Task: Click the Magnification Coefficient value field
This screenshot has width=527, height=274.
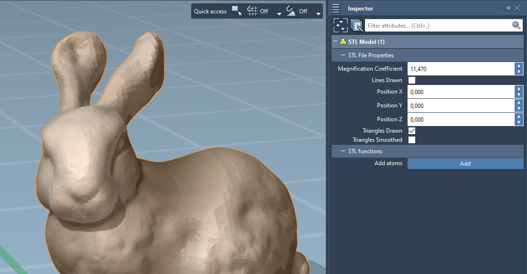Action: 461,69
